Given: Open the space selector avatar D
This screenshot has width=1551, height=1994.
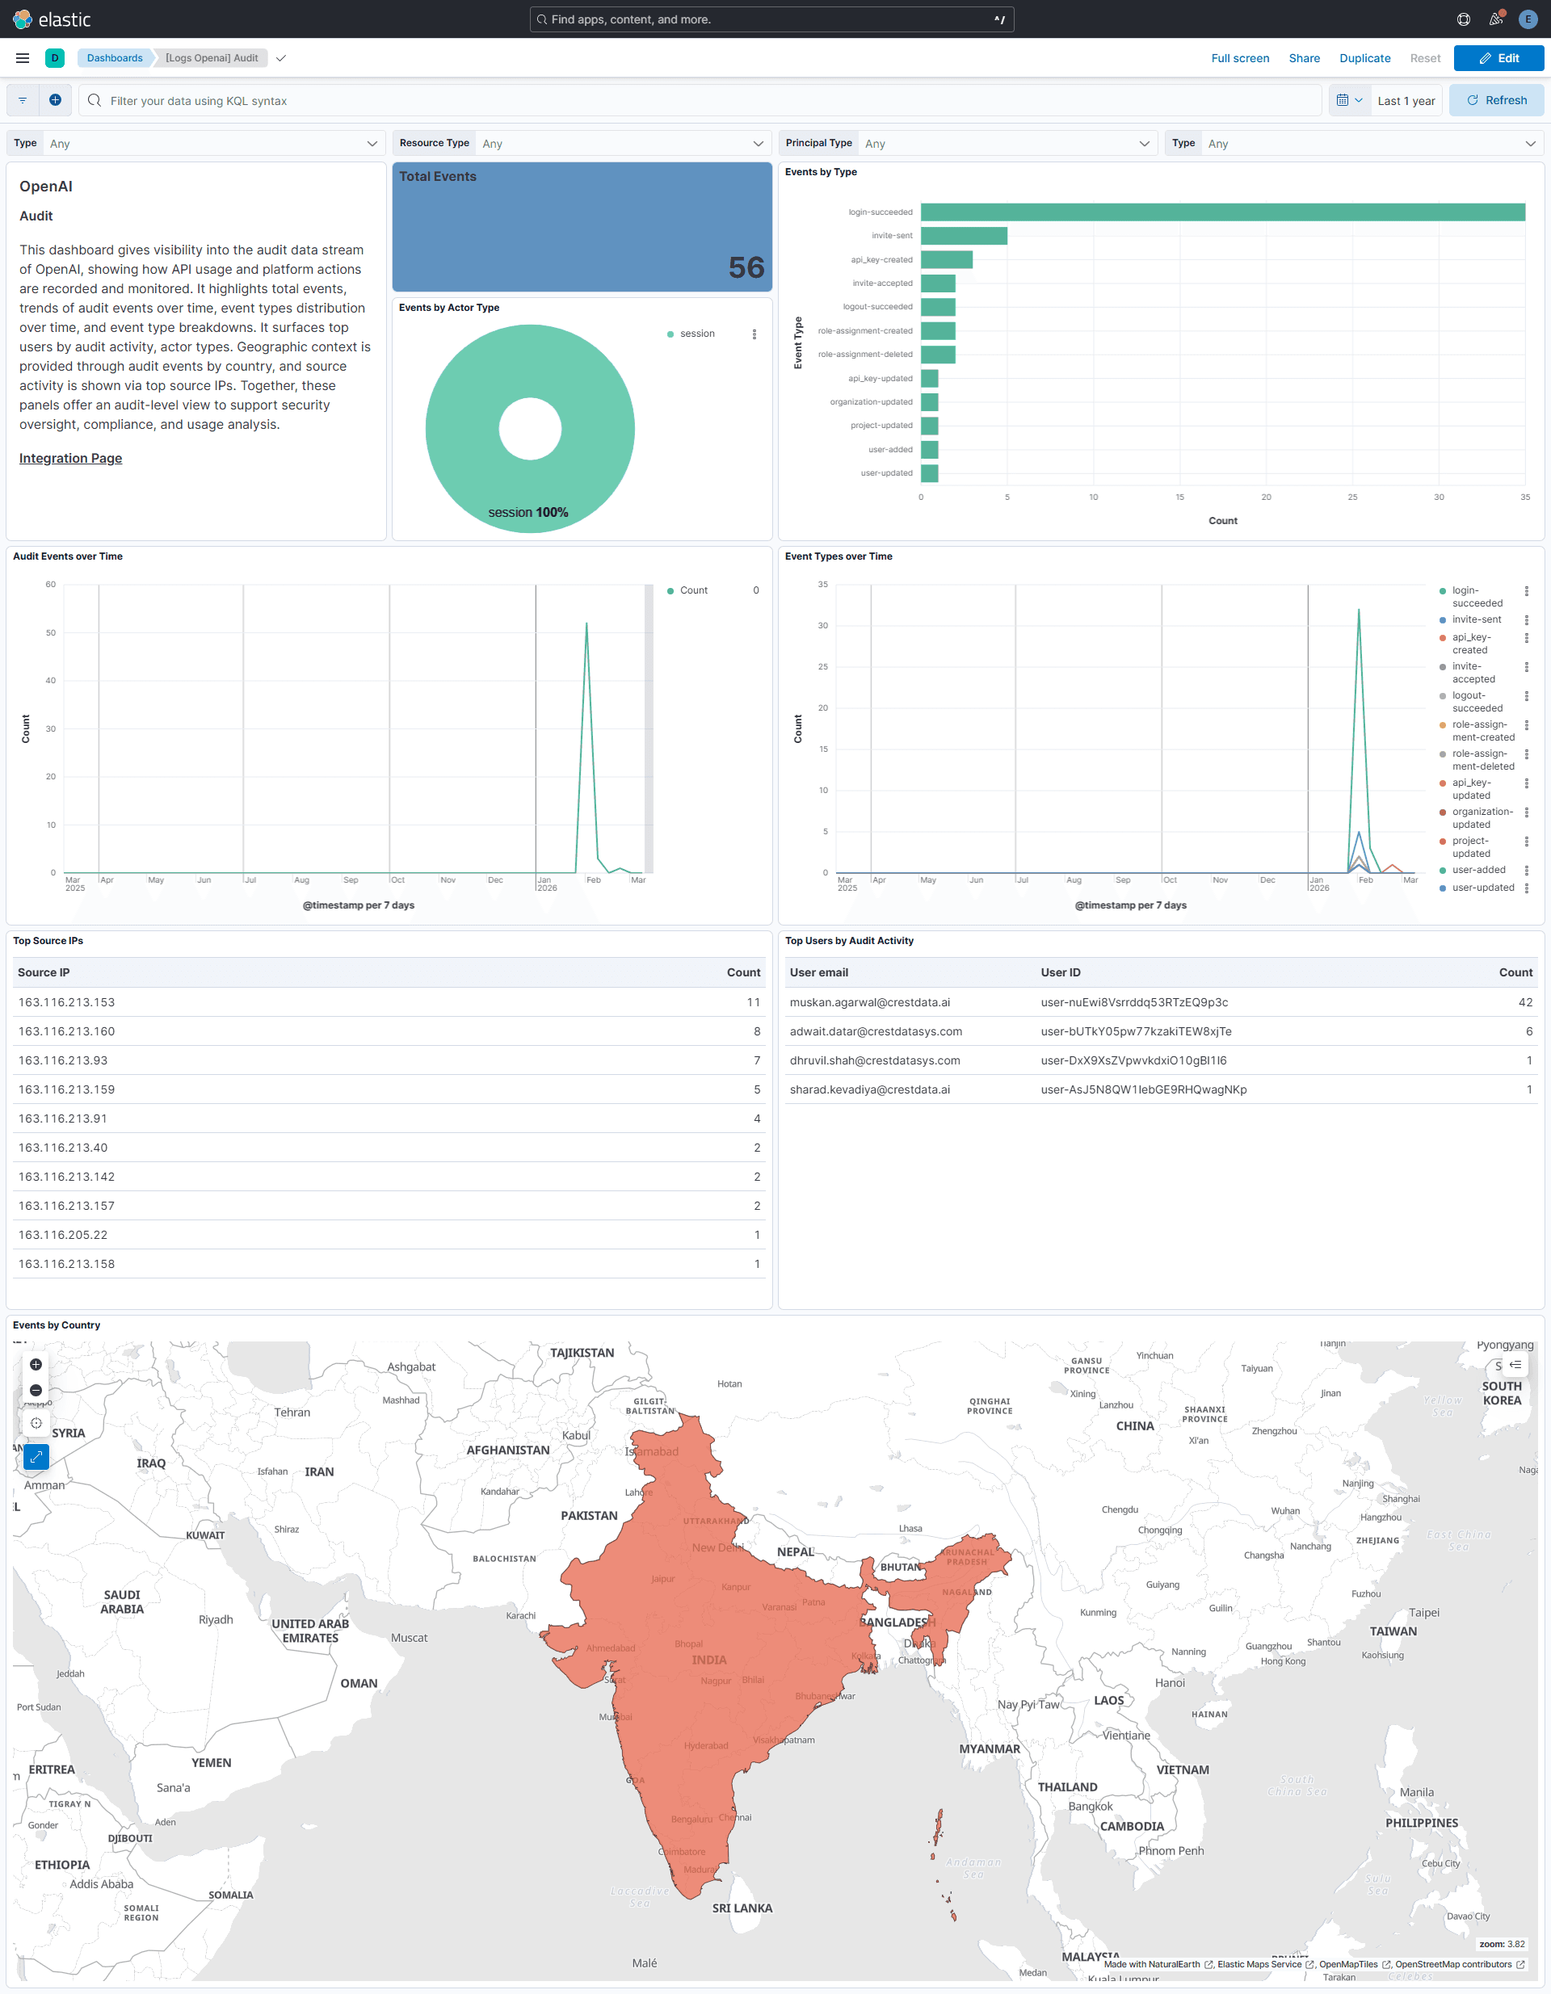Looking at the screenshot, I should coord(55,58).
